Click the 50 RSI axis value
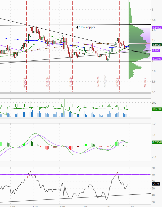The image size is (162, 207). 153,188
